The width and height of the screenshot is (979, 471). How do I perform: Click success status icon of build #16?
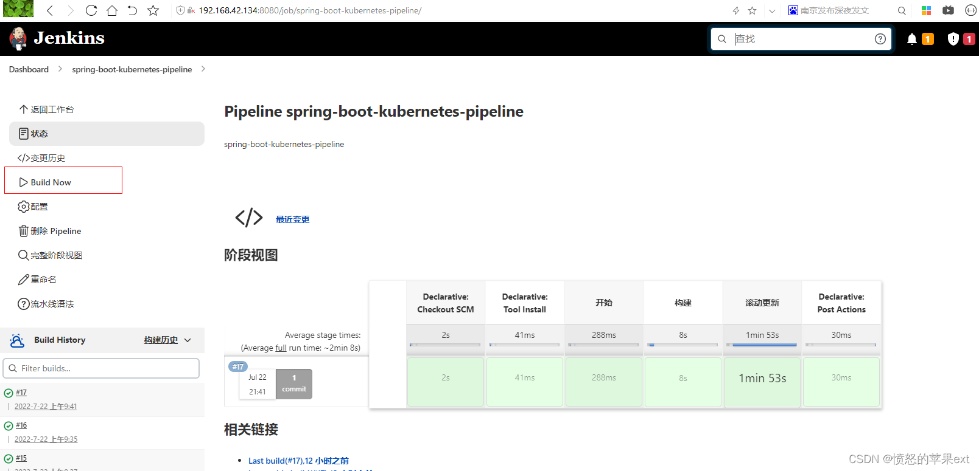[9, 426]
